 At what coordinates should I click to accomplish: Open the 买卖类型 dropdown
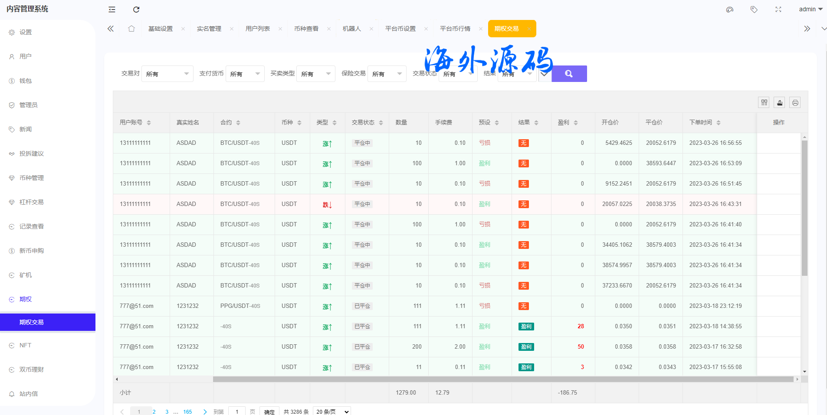point(315,74)
